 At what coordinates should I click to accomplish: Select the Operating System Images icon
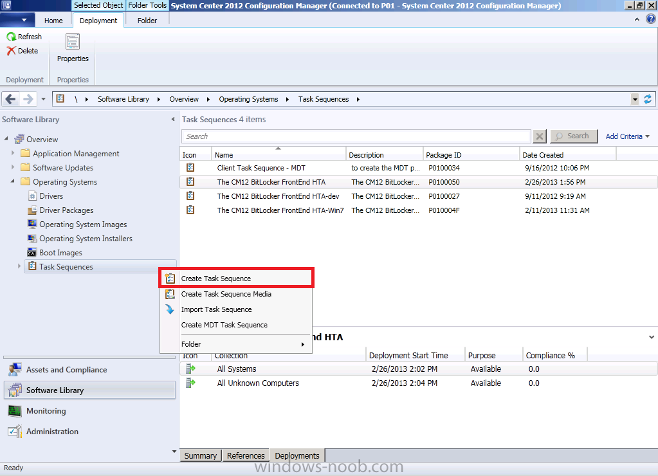coord(32,224)
